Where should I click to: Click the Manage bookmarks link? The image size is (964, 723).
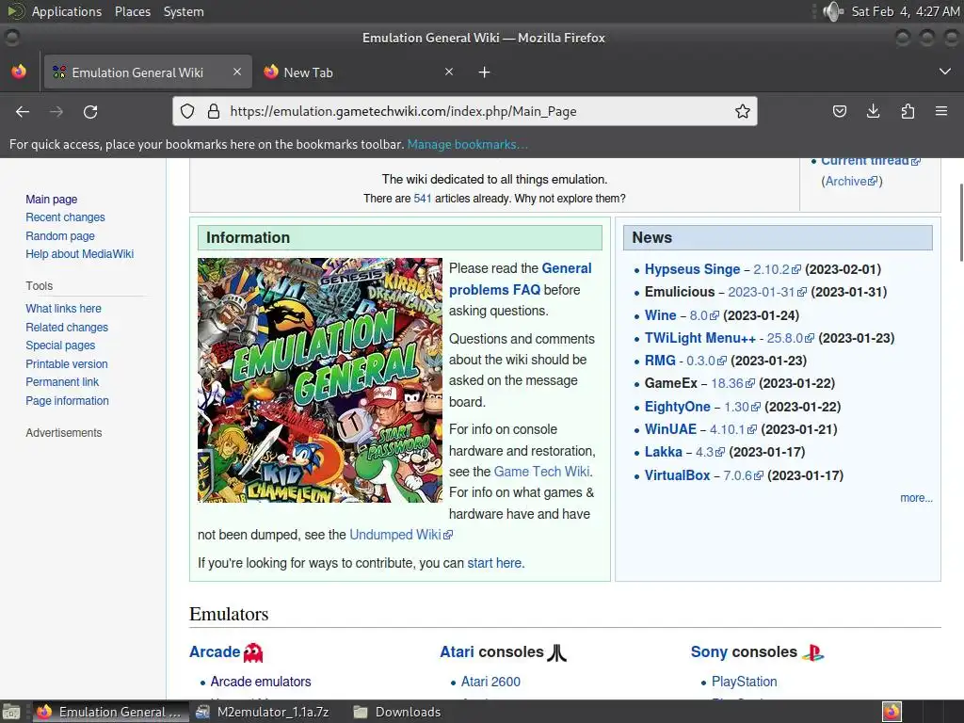(467, 144)
